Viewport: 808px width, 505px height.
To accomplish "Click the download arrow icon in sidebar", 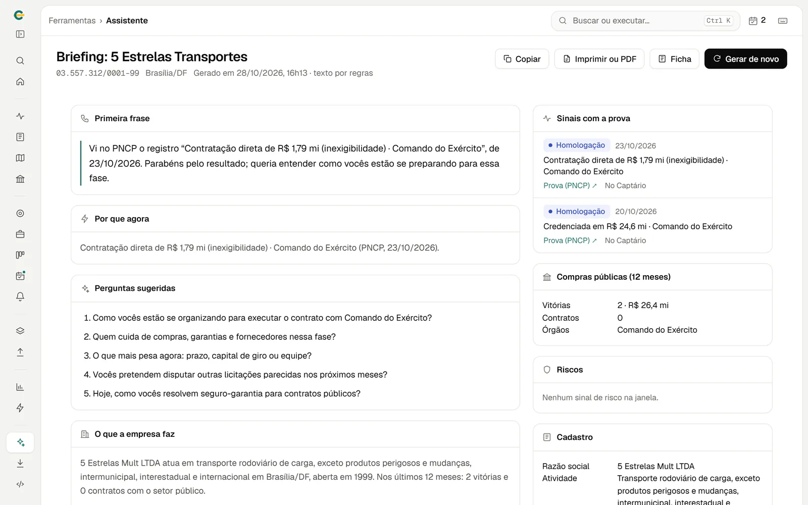I will click(20, 463).
